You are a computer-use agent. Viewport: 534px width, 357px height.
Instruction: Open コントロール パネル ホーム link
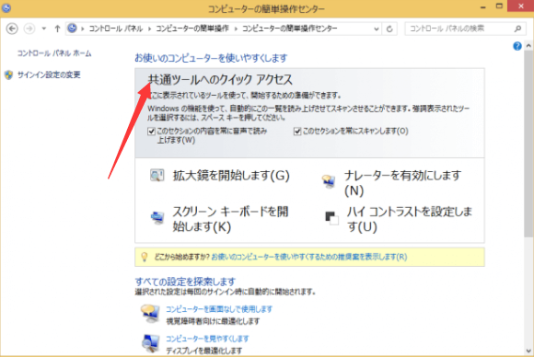54,53
